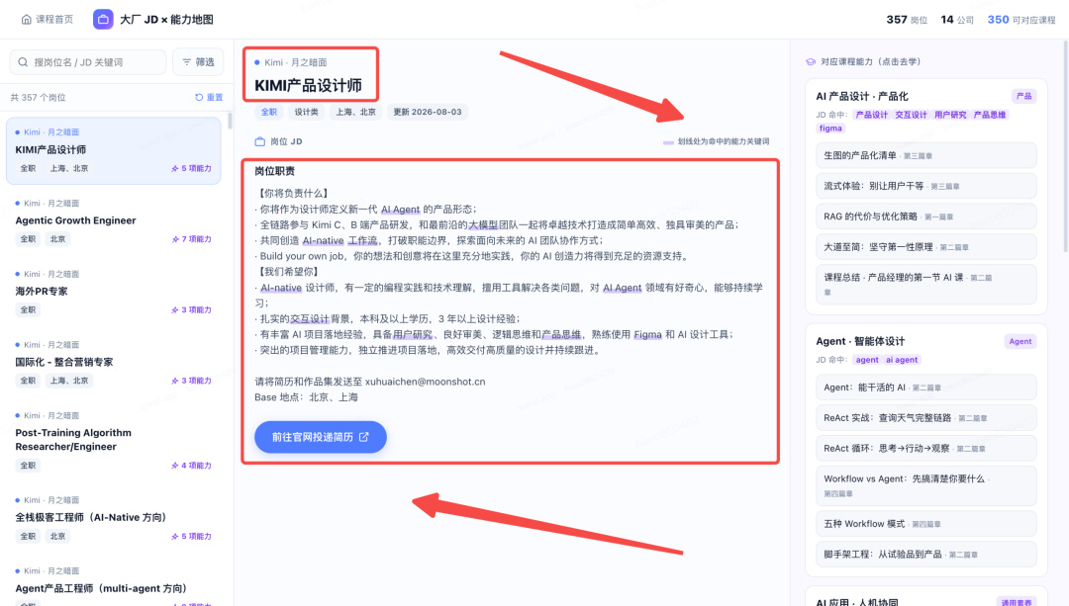
Task: Click the 上海、北京 location tag in detail
Action: 356,112
